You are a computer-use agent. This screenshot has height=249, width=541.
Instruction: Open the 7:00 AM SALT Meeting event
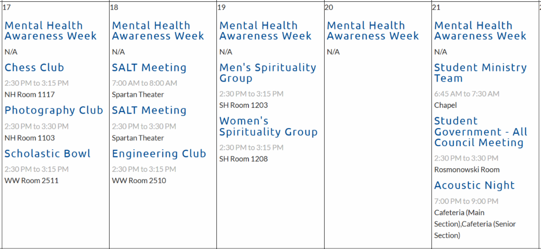coord(149,68)
